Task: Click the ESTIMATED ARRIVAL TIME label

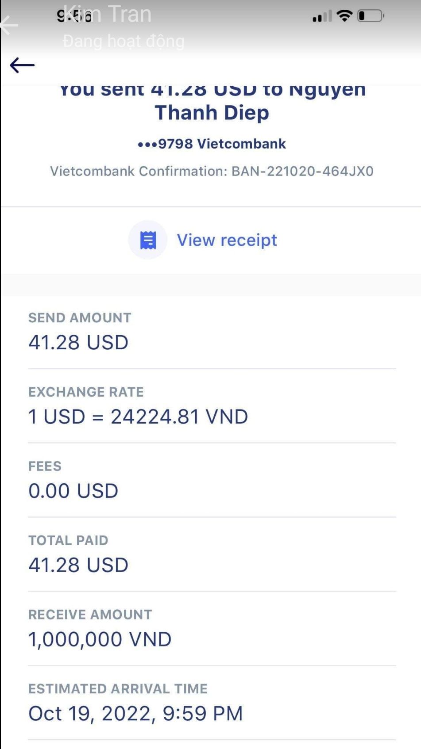Action: coord(118,688)
